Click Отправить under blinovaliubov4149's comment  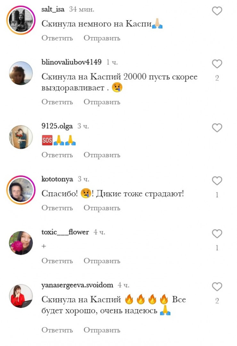[102, 102]
